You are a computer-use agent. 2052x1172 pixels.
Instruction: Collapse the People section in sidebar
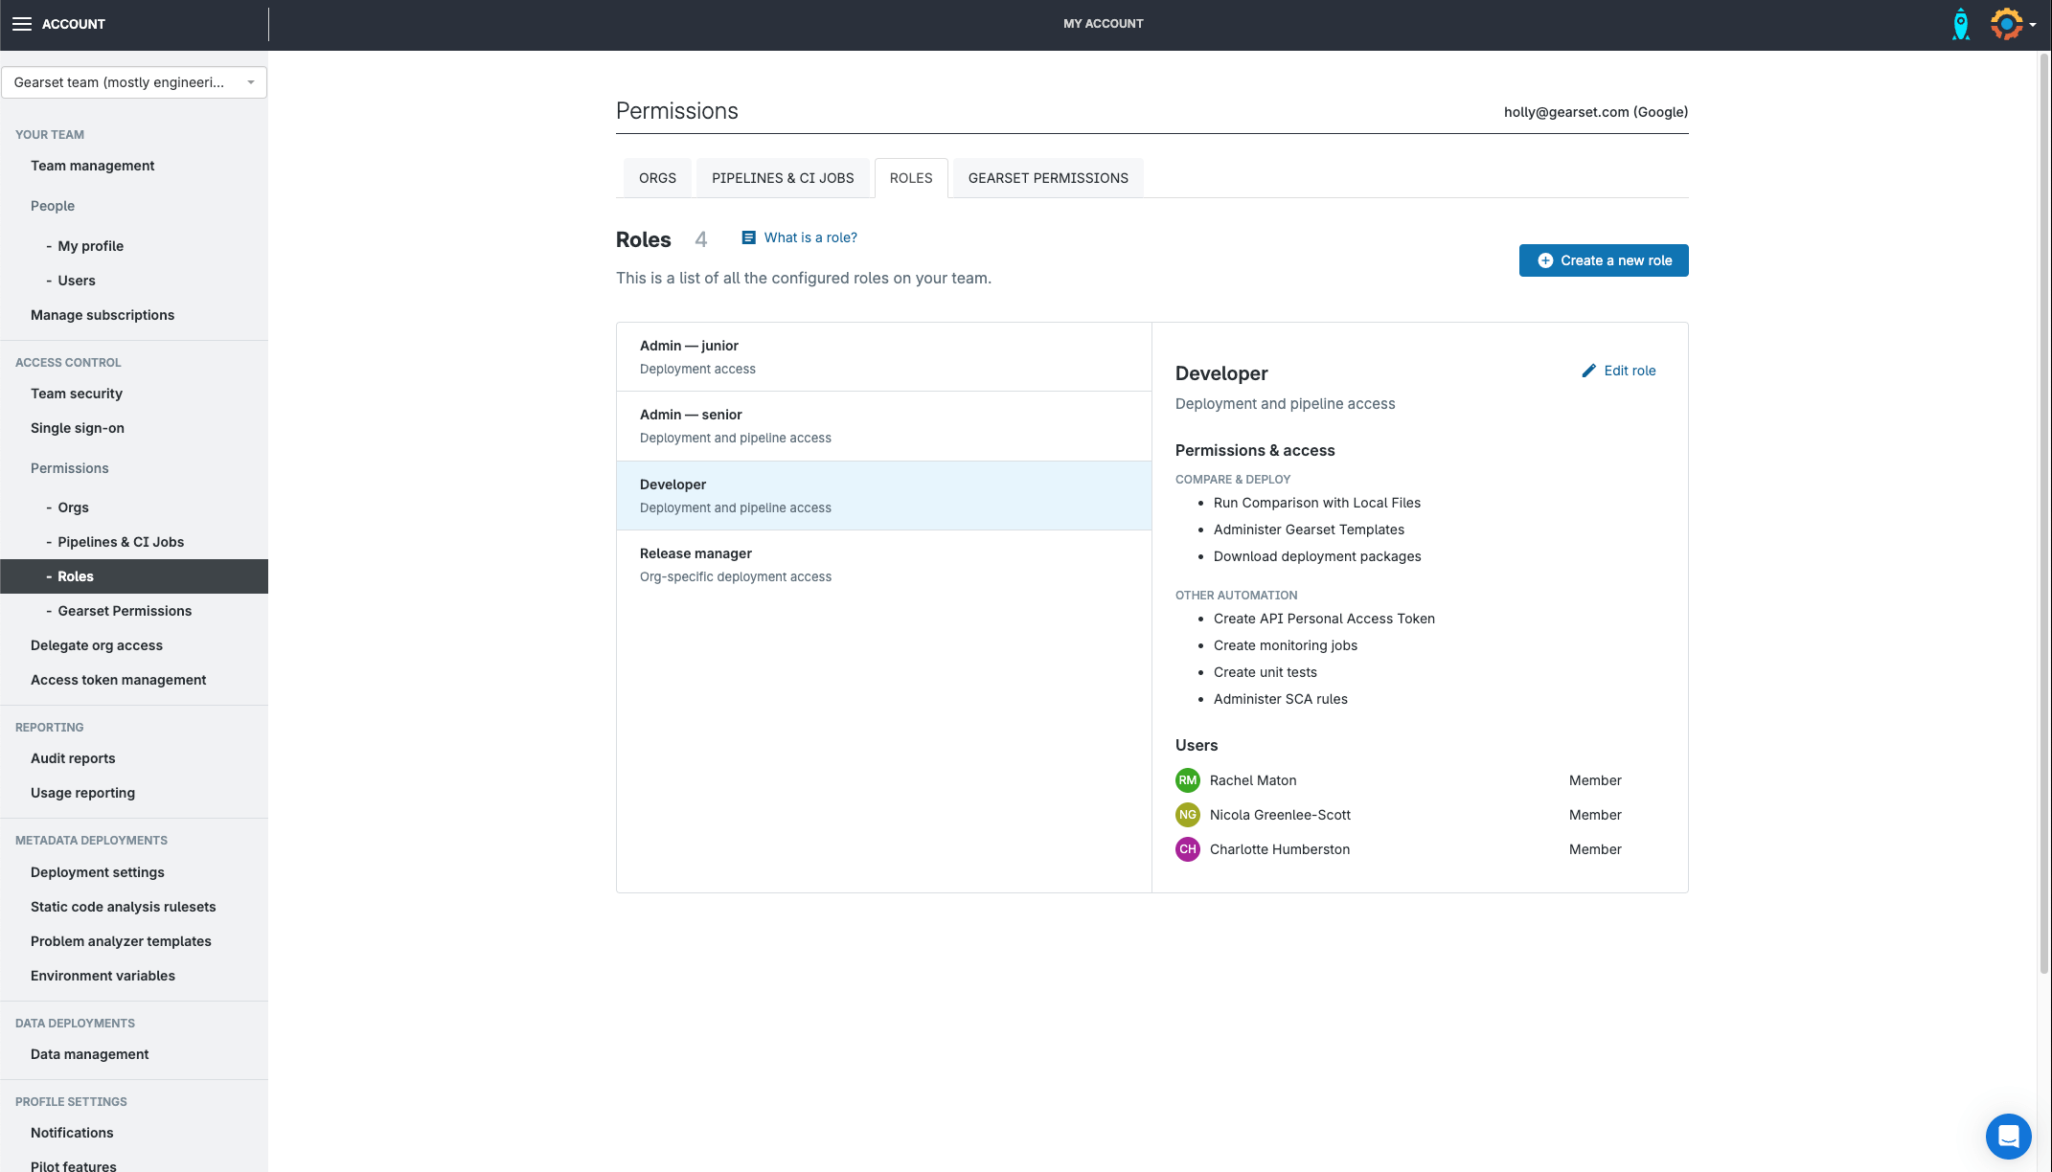click(53, 206)
